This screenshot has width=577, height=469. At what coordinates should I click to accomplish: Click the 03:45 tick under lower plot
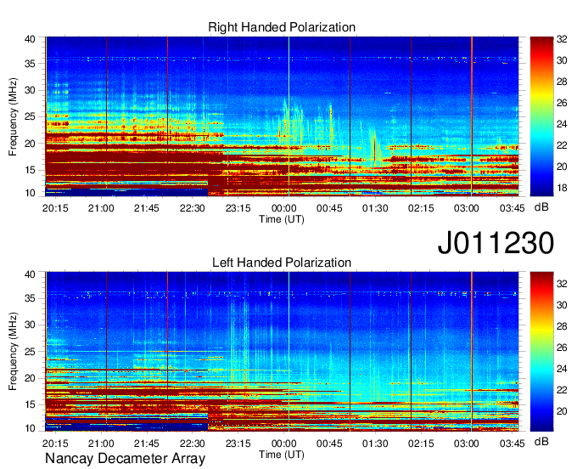[x=512, y=444]
